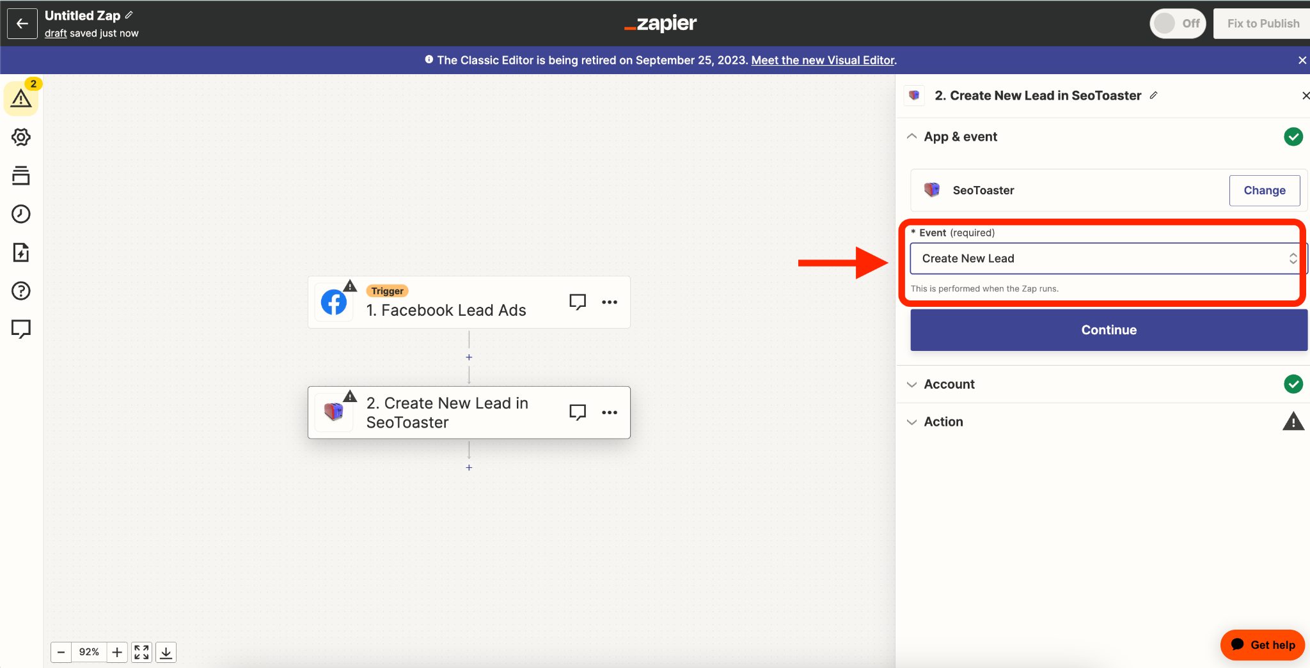Toggle the Zap Off switch
The image size is (1310, 668).
click(1178, 24)
